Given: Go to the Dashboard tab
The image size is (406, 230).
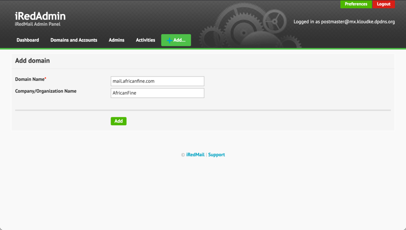Looking at the screenshot, I should [x=28, y=40].
